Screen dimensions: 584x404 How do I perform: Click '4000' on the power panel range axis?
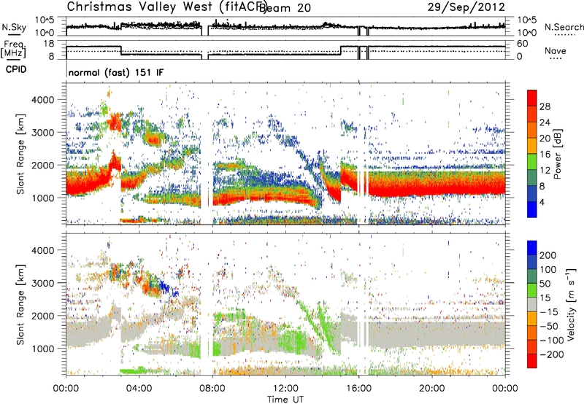pos(45,100)
